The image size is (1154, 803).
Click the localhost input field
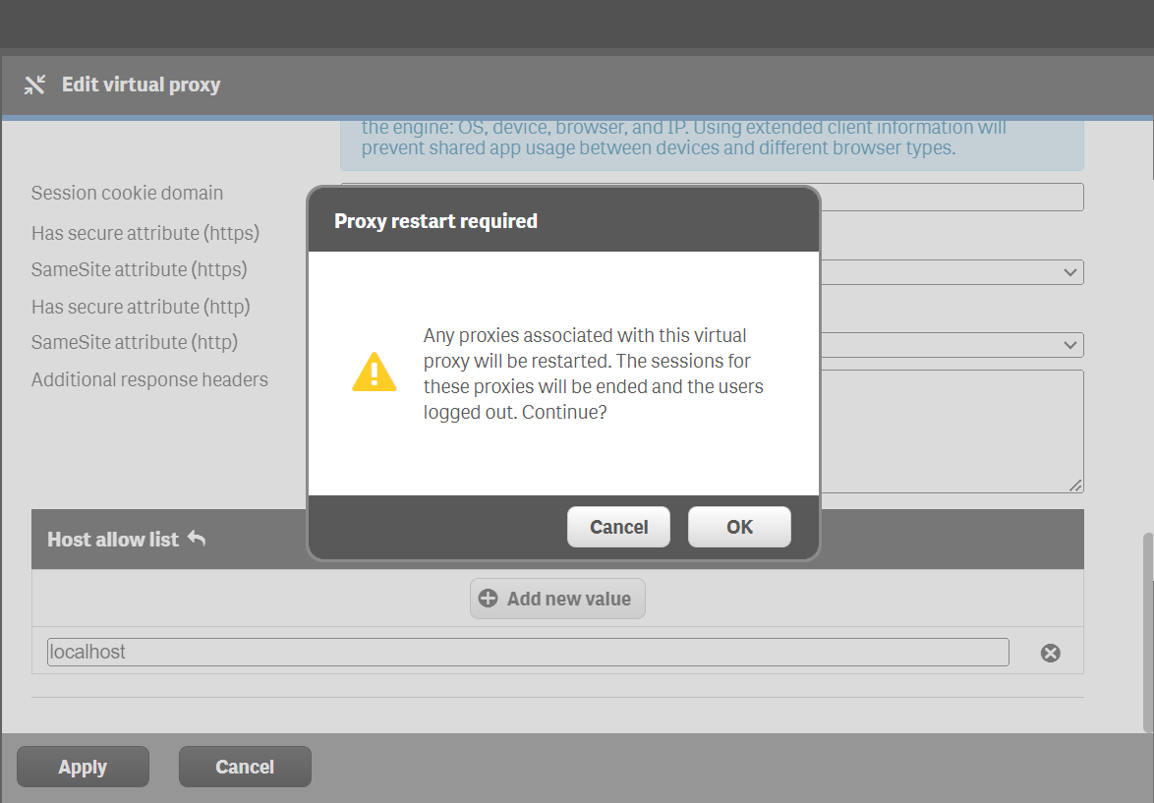click(x=528, y=652)
